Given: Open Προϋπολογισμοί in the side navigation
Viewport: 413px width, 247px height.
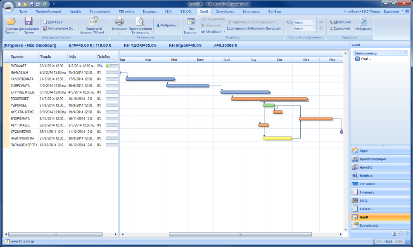Looking at the screenshot, I should pyautogui.click(x=381, y=159).
